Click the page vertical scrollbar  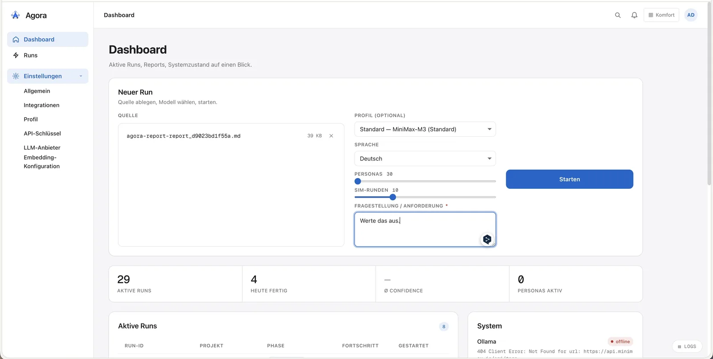point(709,94)
